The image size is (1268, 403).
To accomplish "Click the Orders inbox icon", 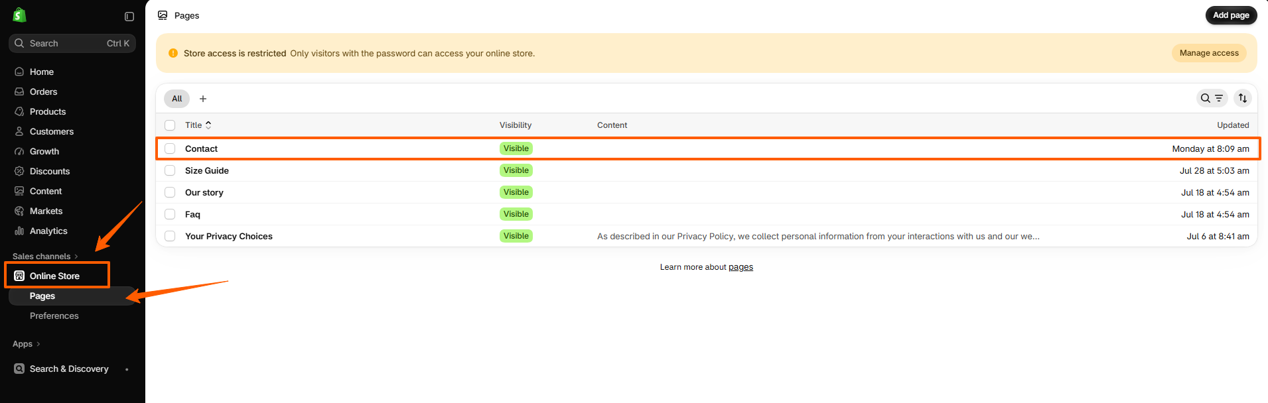I will (x=19, y=91).
